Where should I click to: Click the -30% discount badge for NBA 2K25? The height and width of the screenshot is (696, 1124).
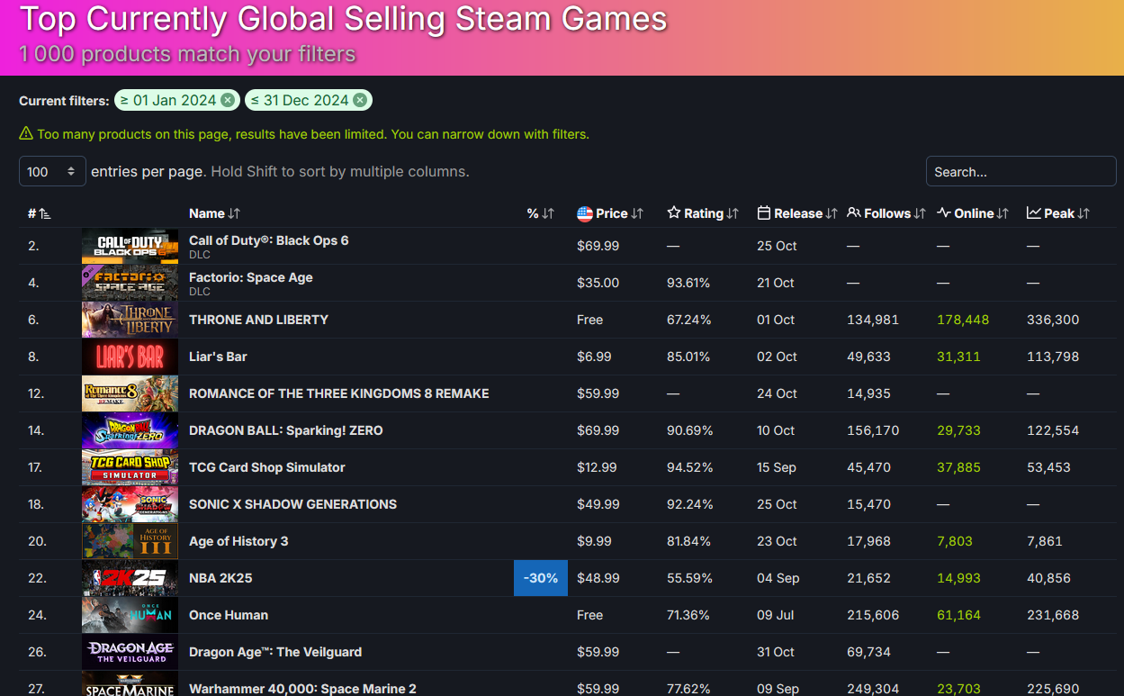541,578
